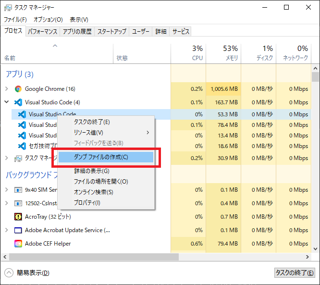Select the AcroTray (32 ビット) row text
The image size is (320, 285).
click(x=48, y=217)
